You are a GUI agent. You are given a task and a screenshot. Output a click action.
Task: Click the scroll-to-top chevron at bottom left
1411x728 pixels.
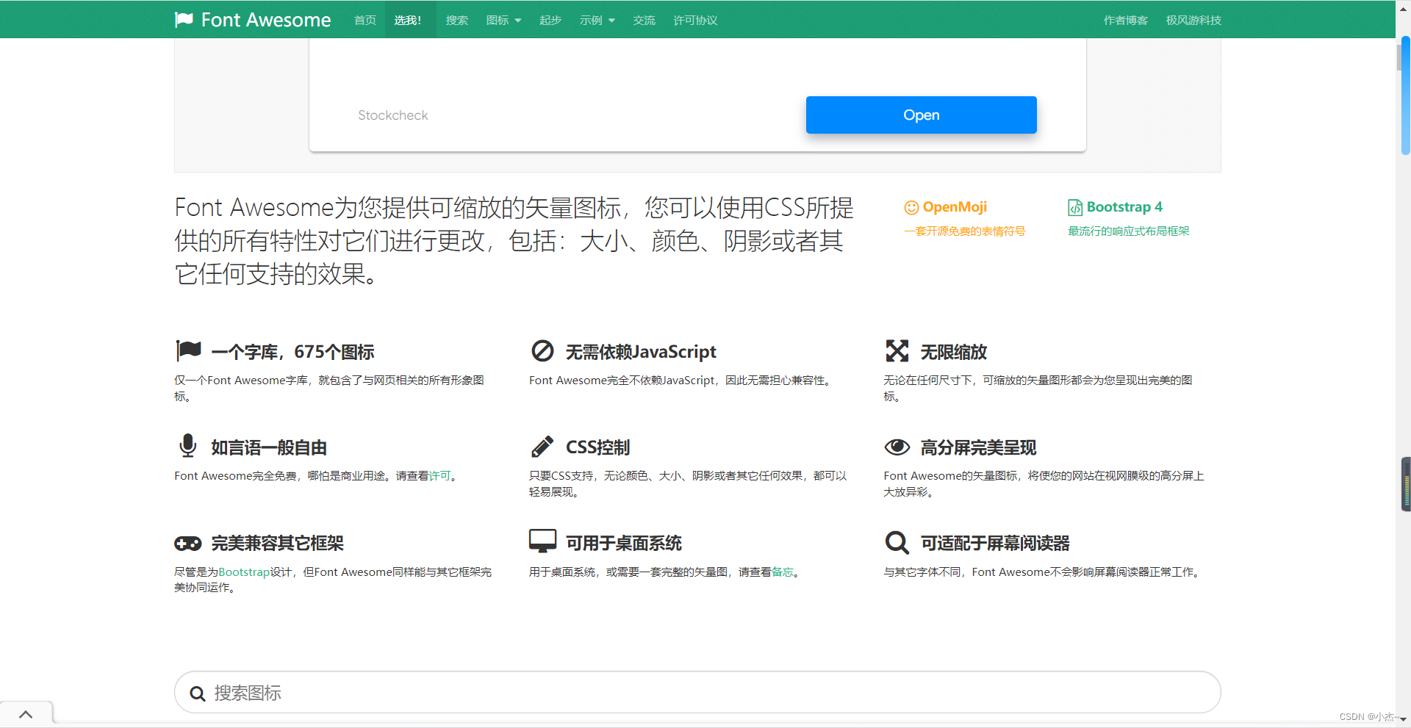[x=26, y=714]
